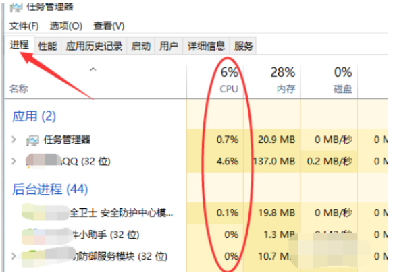Click the 28% total memory figure
393x273 pixels.
(x=283, y=72)
